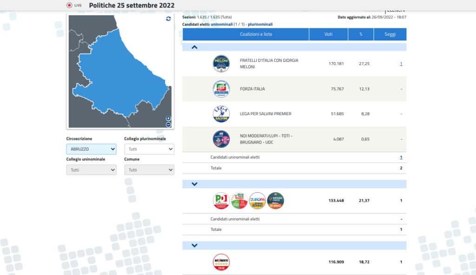Click the Totale row under PD coalition
This screenshot has height=275, width=476.
point(294,229)
